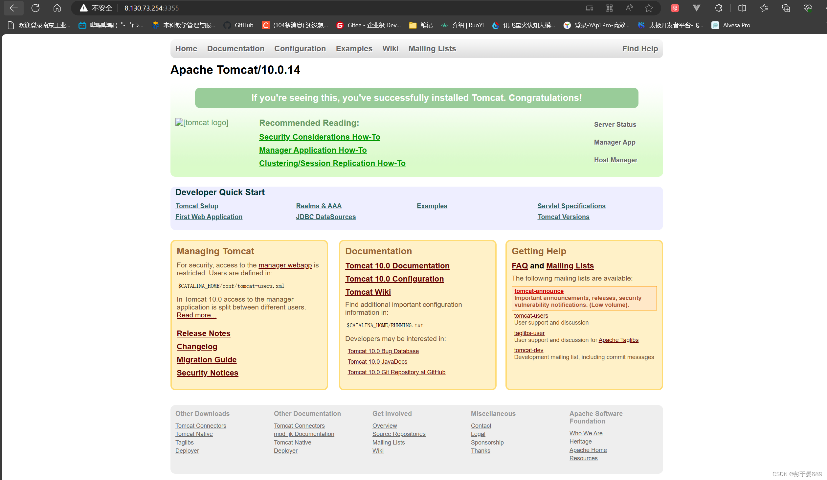
Task: Open Tomcat 10.0 Git Repository at GitHub
Action: coord(396,372)
